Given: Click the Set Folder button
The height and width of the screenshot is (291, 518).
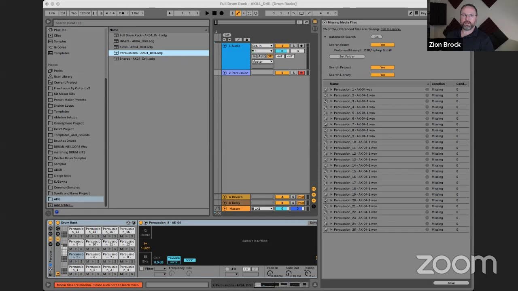Looking at the screenshot, I should pos(347,57).
